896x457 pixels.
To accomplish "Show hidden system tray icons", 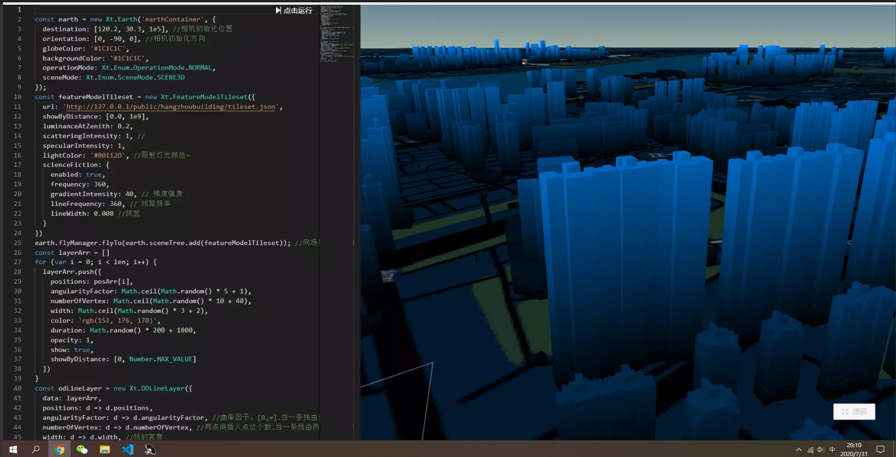I will (799, 449).
